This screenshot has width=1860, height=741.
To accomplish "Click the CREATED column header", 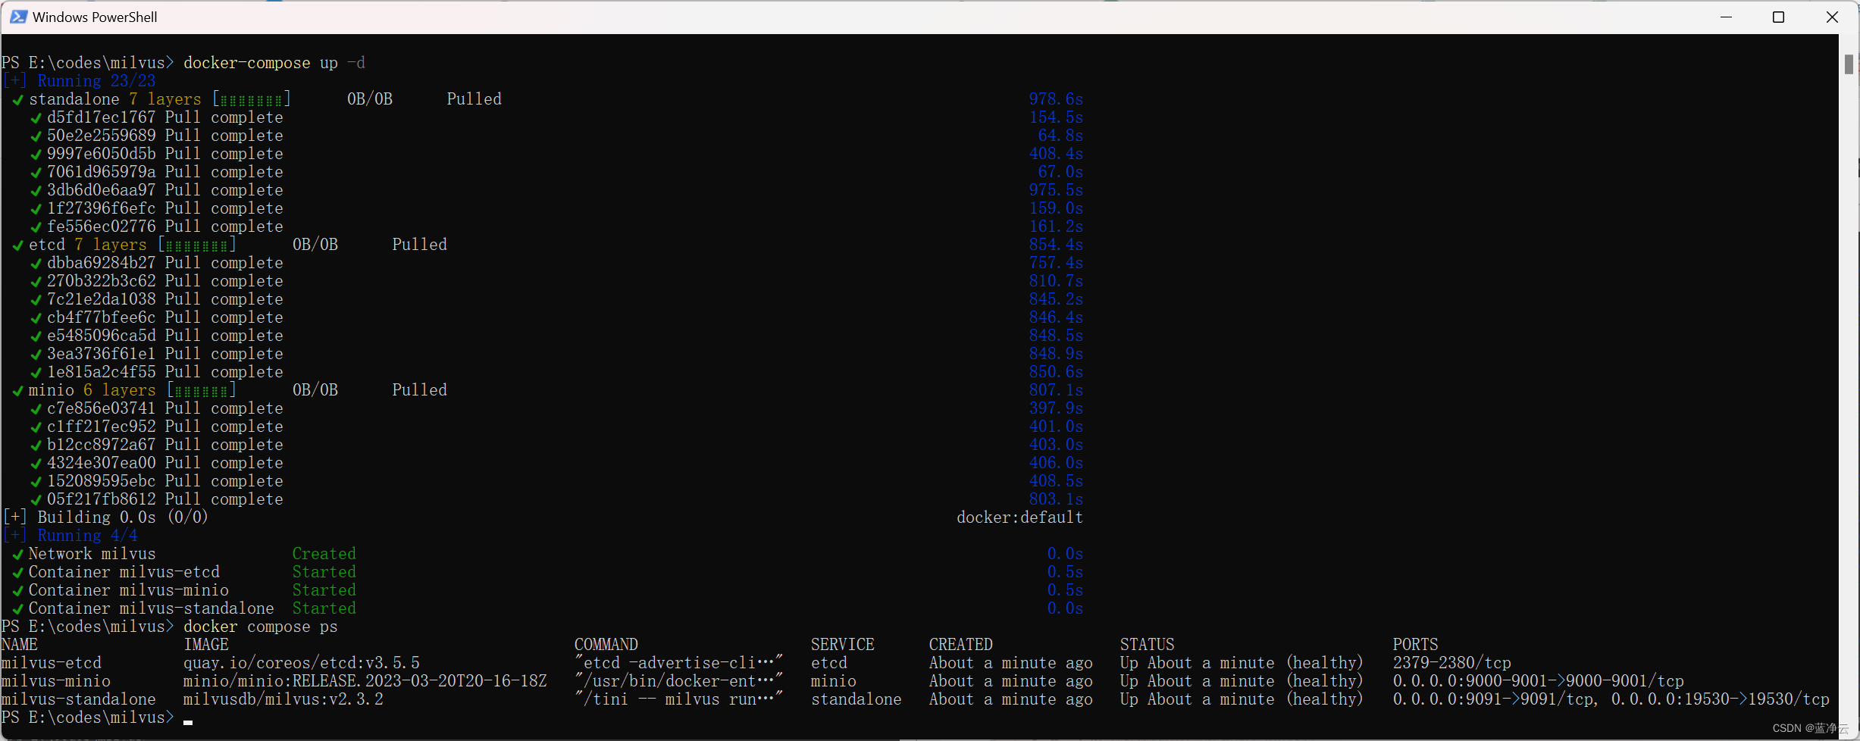I will [961, 645].
